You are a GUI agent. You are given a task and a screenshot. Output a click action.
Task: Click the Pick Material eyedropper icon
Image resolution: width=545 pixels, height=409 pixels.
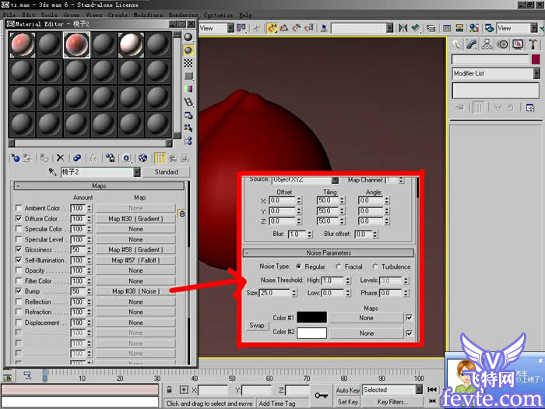coord(53,172)
